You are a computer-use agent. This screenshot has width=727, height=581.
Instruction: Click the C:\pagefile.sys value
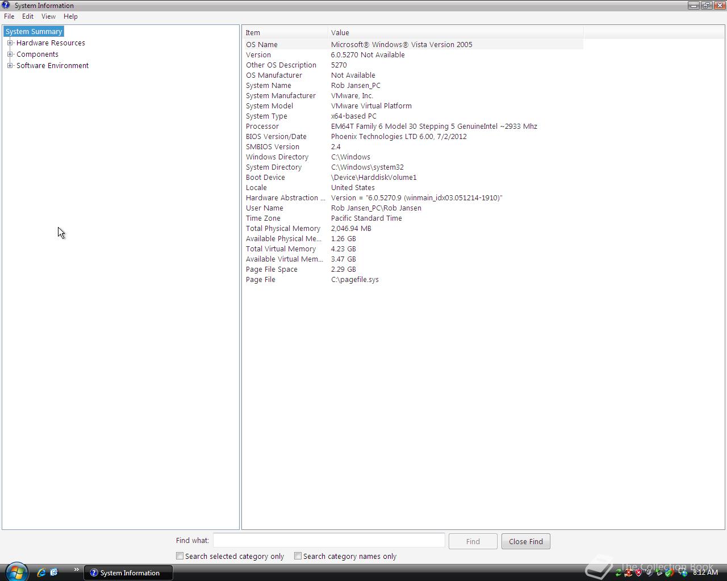tap(355, 280)
